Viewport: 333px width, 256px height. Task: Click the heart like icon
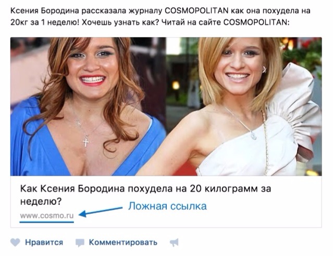pyautogui.click(x=15, y=242)
